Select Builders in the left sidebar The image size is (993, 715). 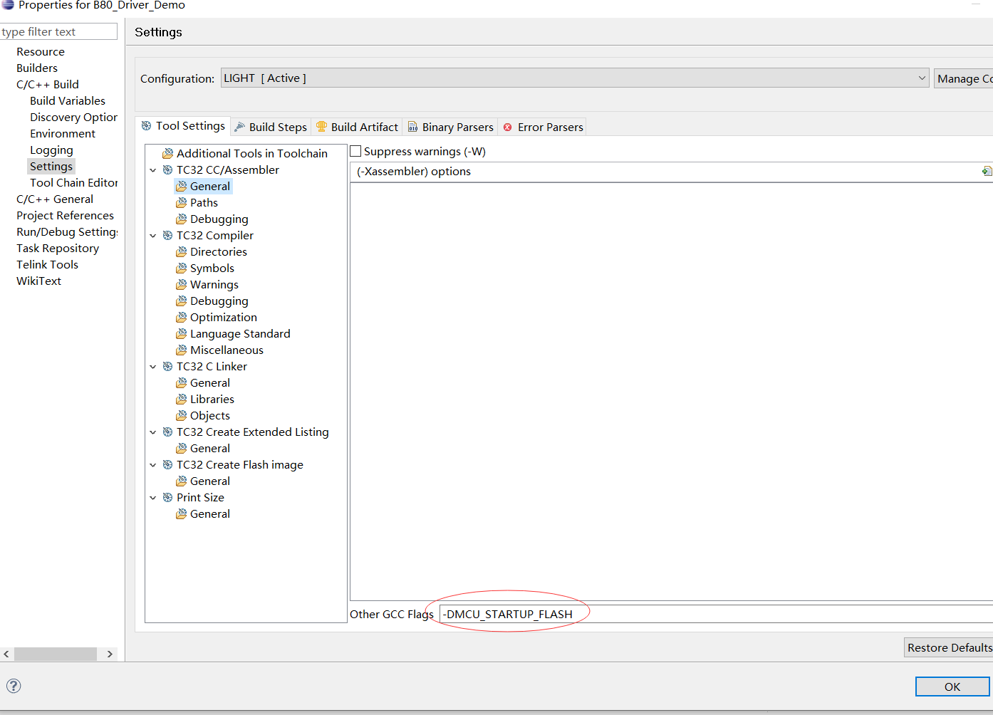coord(37,68)
